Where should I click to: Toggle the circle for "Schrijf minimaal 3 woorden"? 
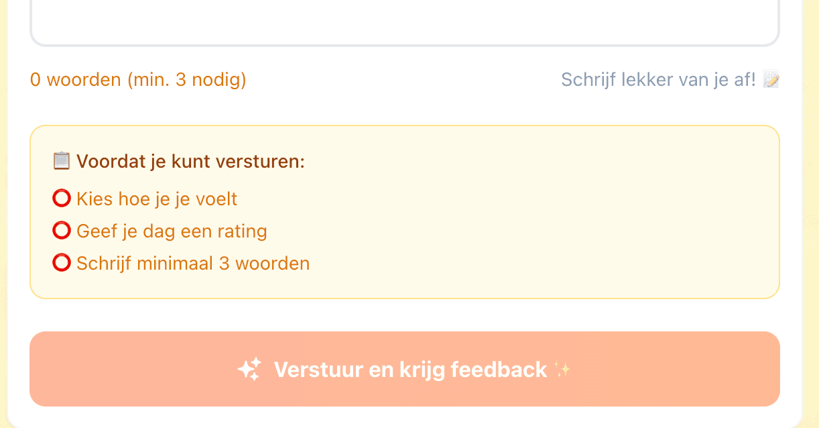[x=62, y=262]
